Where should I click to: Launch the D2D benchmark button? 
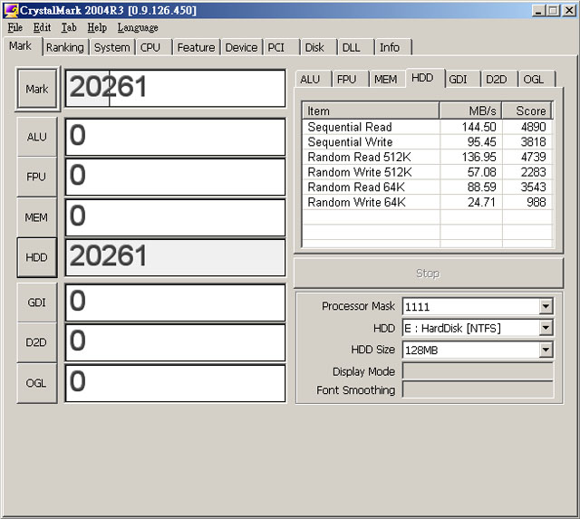(36, 342)
